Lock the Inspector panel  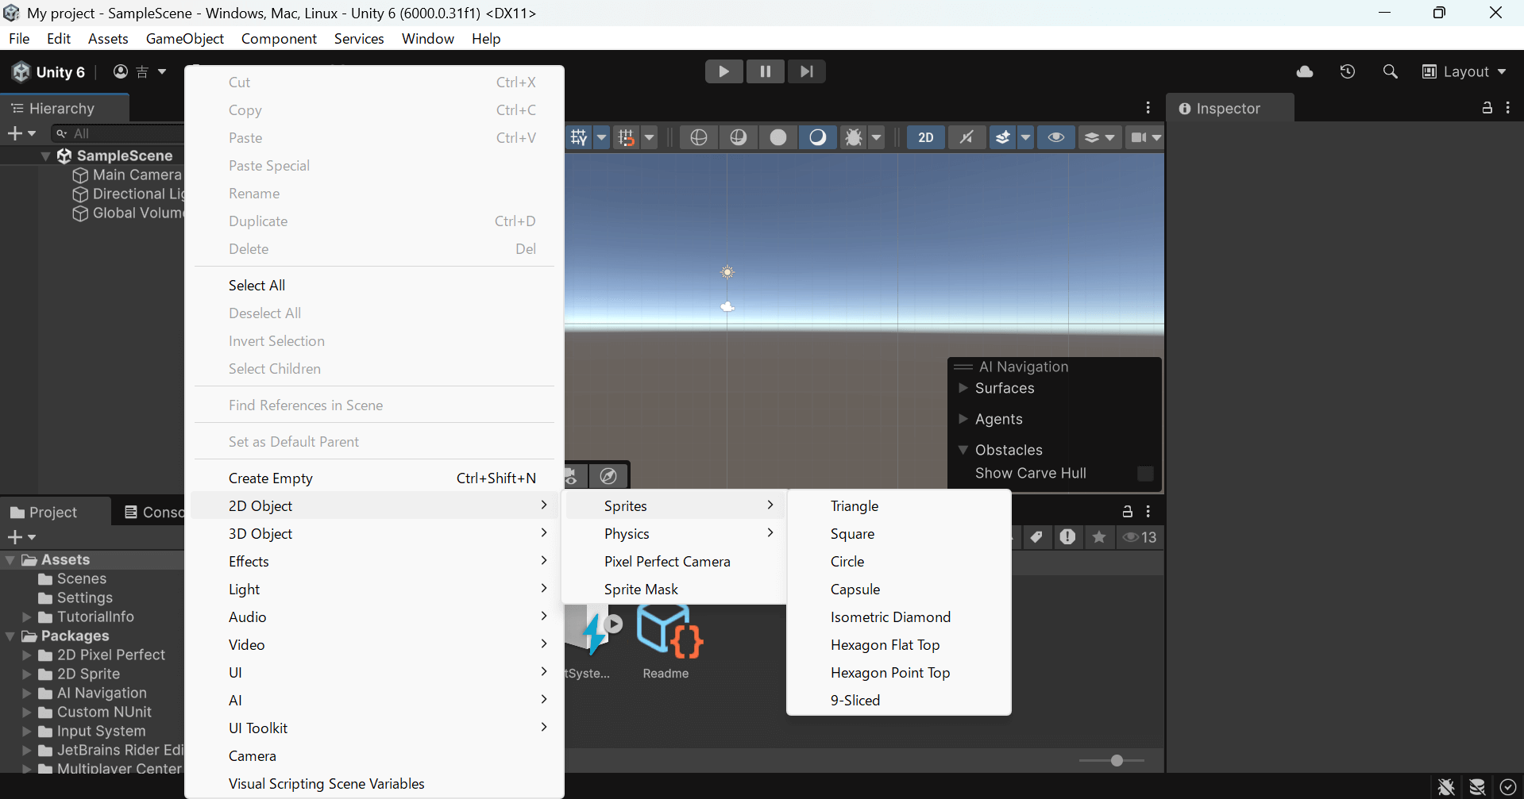tap(1487, 108)
